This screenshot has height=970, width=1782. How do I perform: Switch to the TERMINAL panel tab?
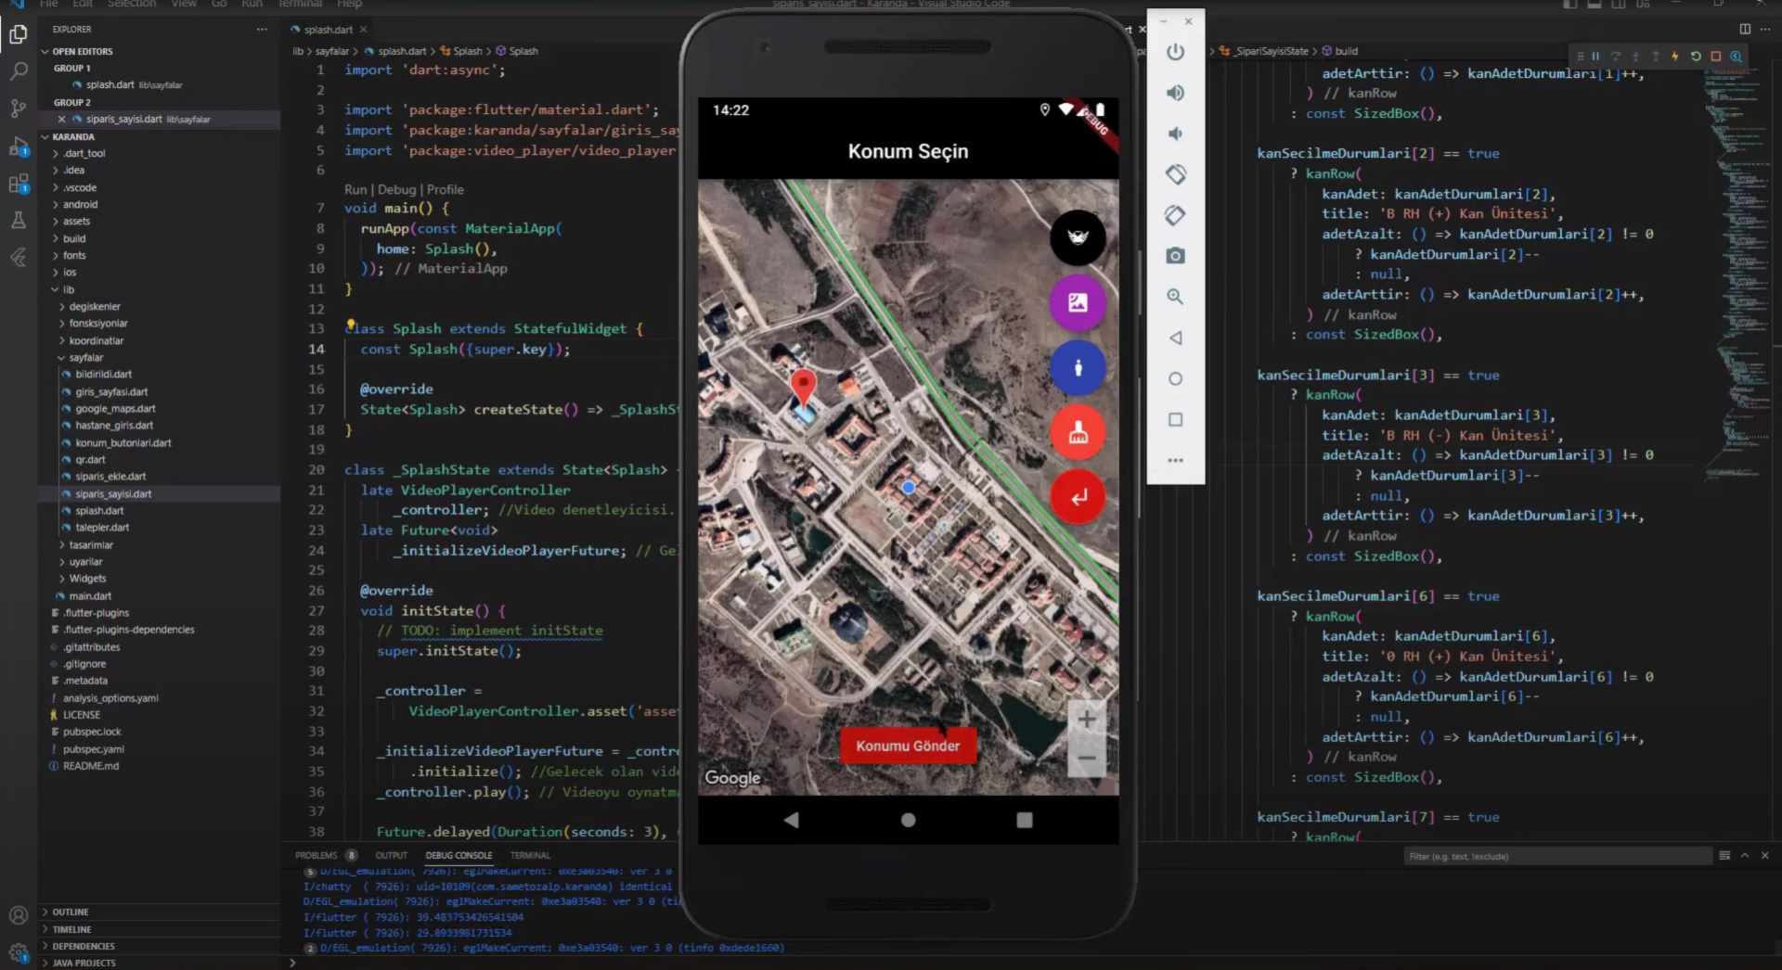point(530,856)
